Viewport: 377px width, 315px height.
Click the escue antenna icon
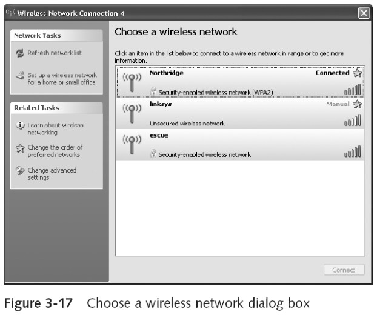[132, 145]
